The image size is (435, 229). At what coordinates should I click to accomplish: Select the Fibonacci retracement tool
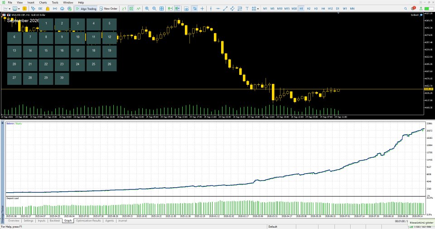240,9
